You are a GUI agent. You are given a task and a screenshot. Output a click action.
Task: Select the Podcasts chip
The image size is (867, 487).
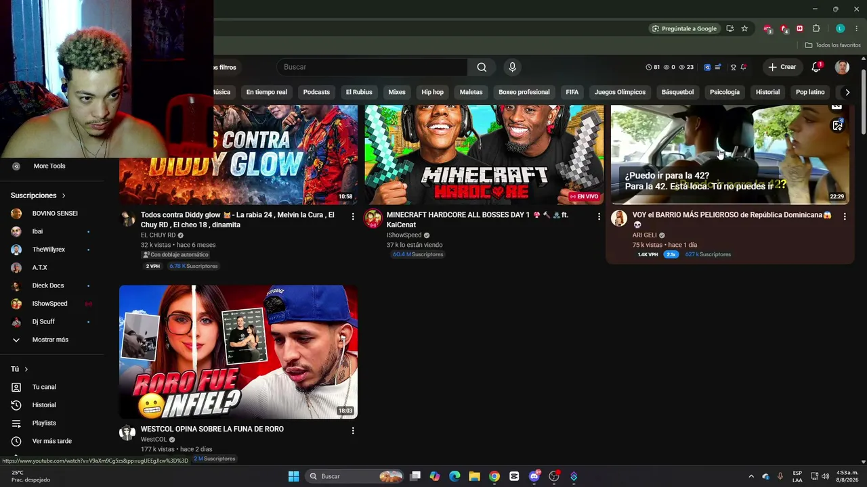coord(316,92)
